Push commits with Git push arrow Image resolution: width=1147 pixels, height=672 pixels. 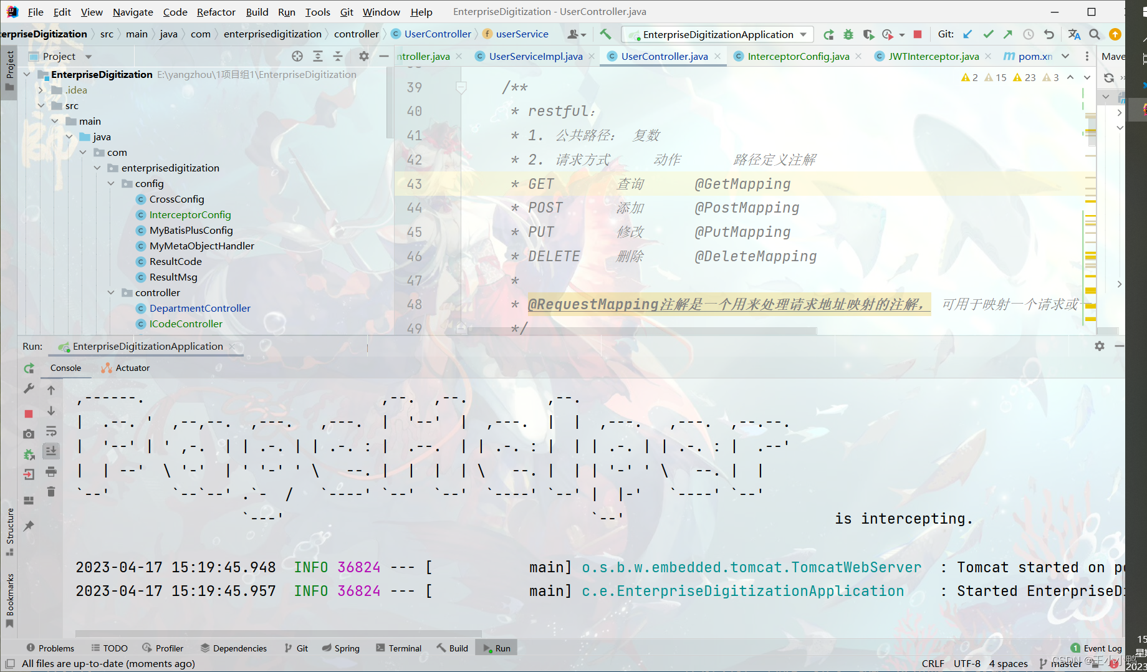pyautogui.click(x=1008, y=34)
